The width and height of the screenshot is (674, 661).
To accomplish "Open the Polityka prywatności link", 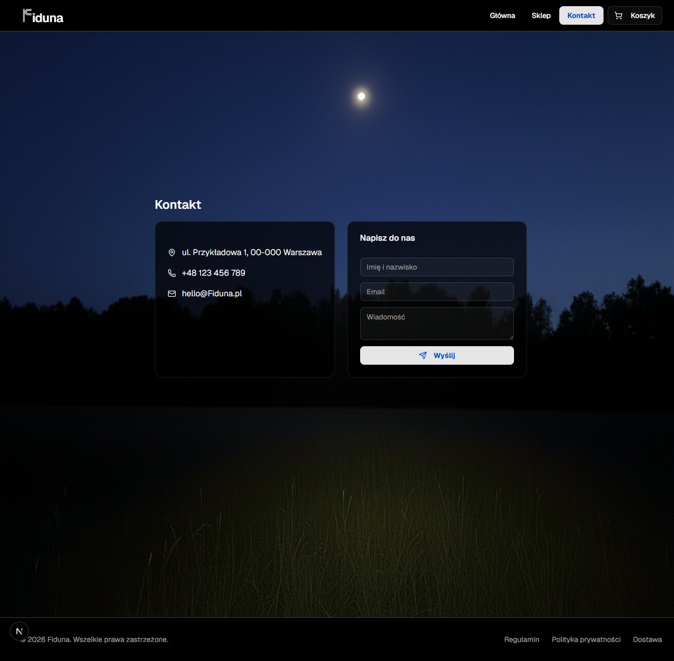I will click(x=586, y=639).
